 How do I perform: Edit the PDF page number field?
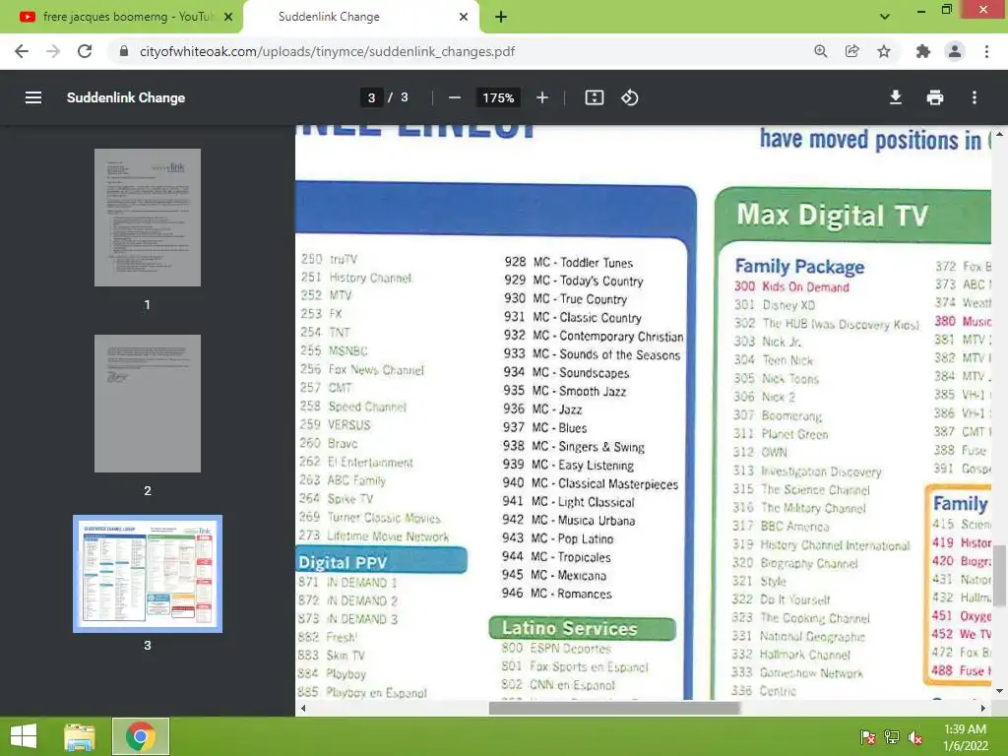click(371, 97)
